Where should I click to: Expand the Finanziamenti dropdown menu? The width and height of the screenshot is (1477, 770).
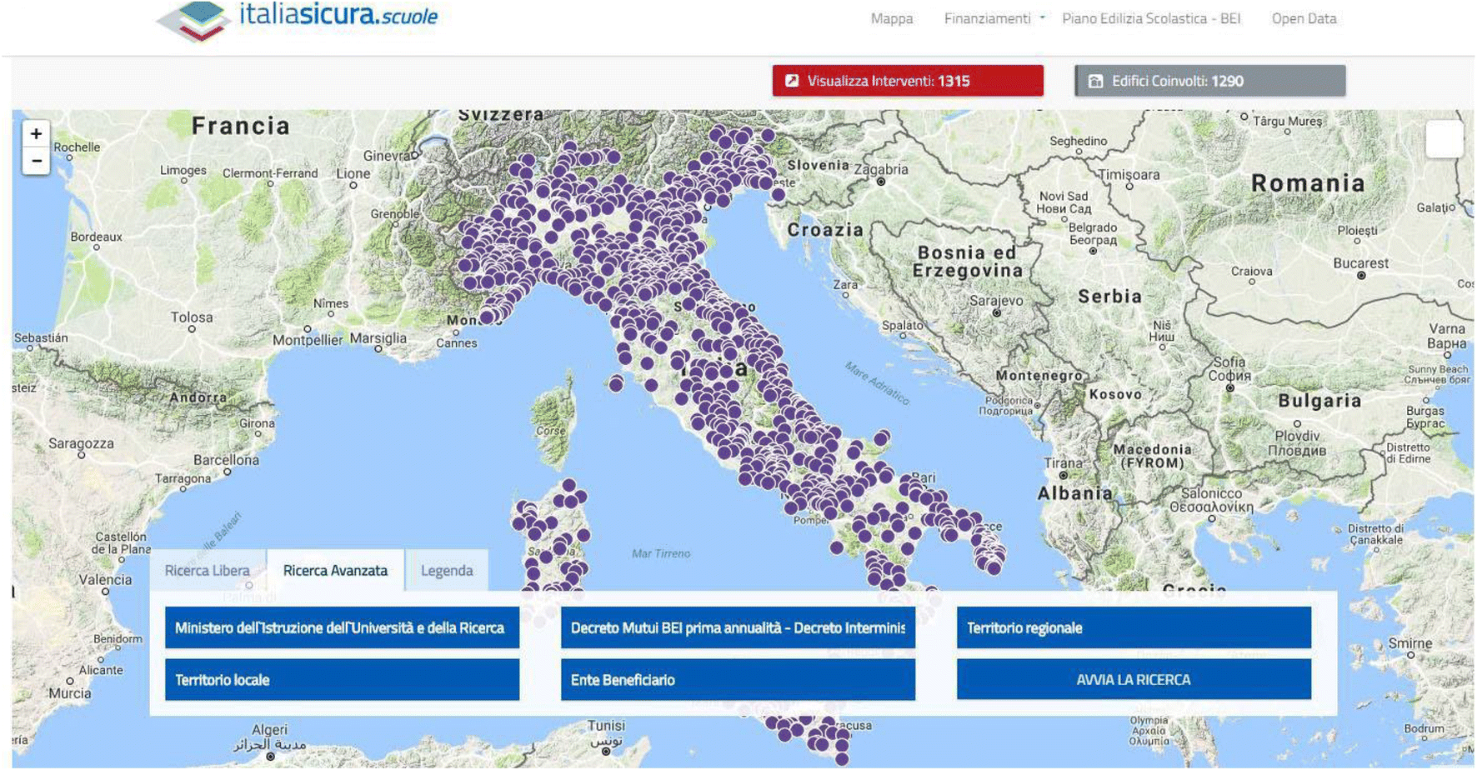(x=994, y=18)
